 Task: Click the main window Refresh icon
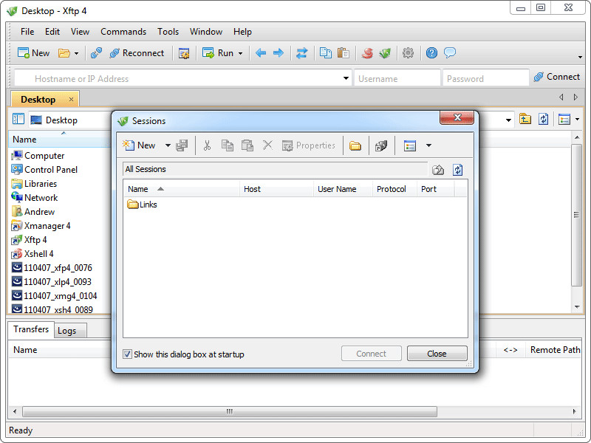coord(543,120)
